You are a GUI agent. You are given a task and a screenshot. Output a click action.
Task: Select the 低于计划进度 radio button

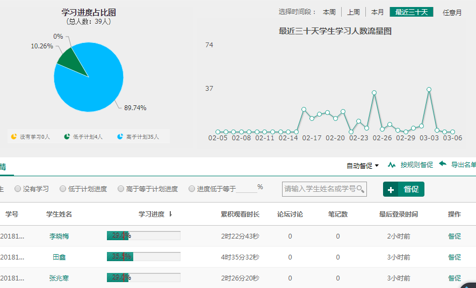click(x=63, y=189)
